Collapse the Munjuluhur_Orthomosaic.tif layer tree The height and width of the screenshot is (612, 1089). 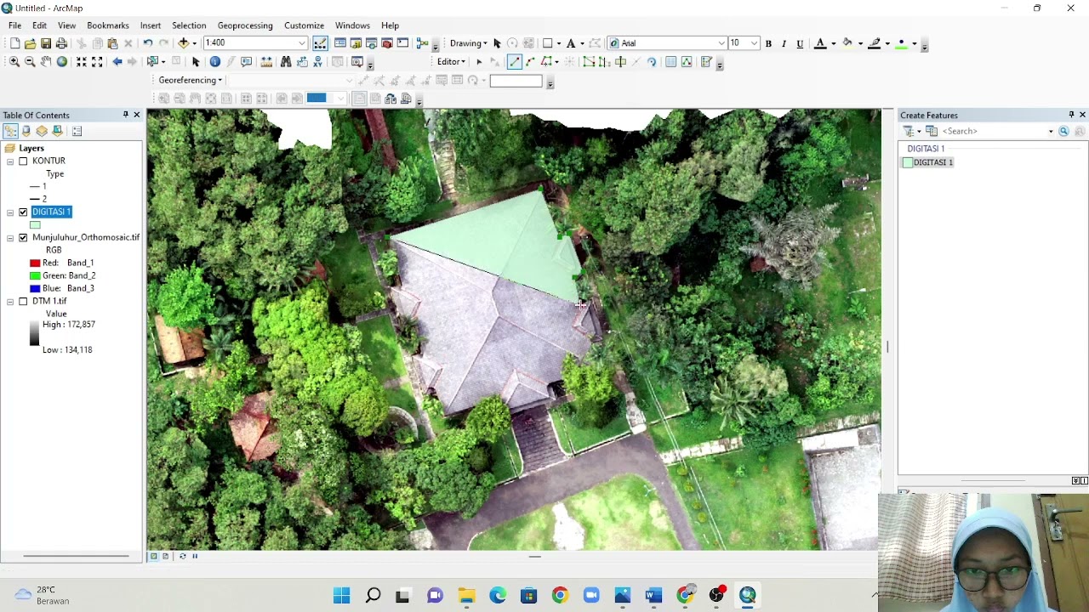10,237
